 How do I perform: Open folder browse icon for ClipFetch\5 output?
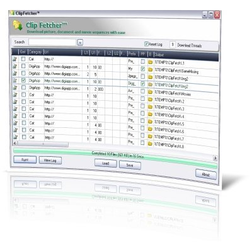tap(150, 122)
